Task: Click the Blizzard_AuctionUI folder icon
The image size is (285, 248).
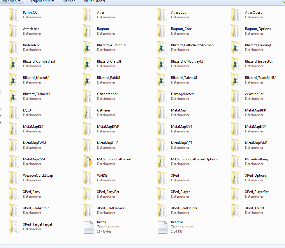Action: click(x=88, y=47)
